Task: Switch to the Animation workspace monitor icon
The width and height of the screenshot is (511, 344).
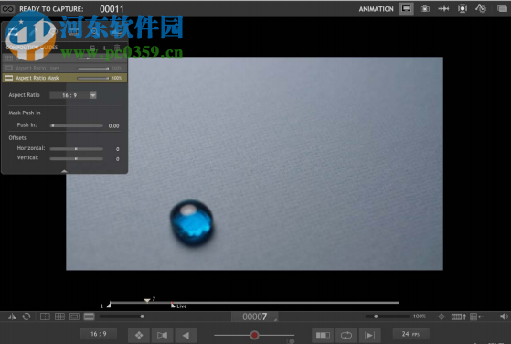Action: tap(407, 9)
